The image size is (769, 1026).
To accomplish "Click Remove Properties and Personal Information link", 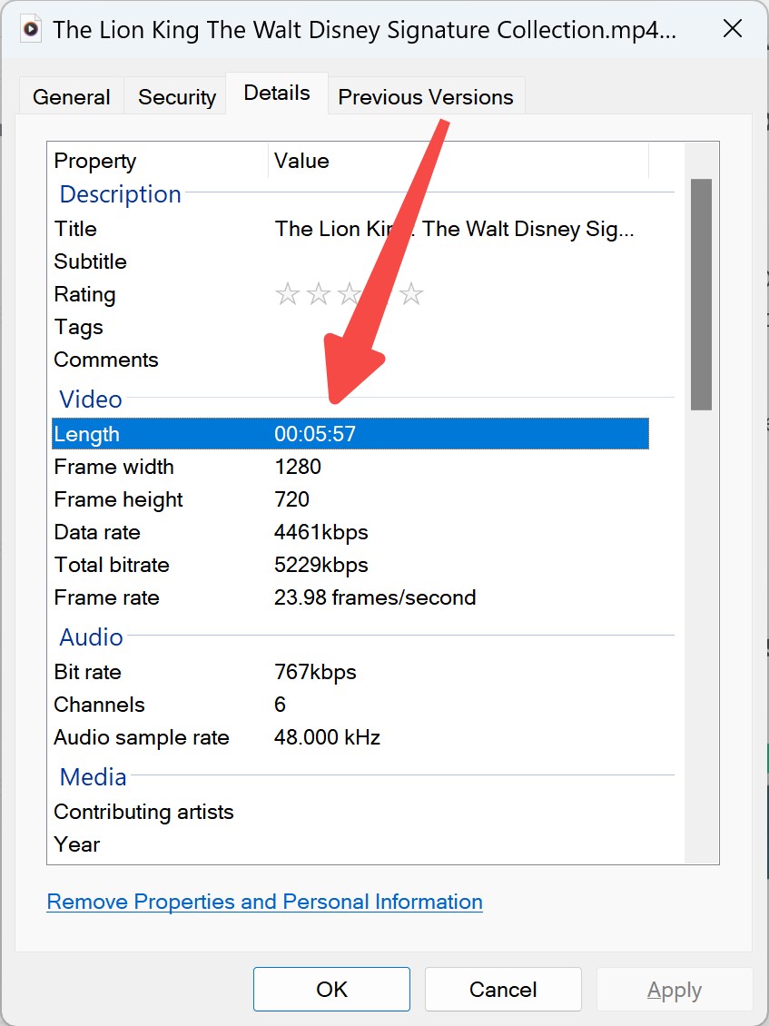I will coord(264,902).
